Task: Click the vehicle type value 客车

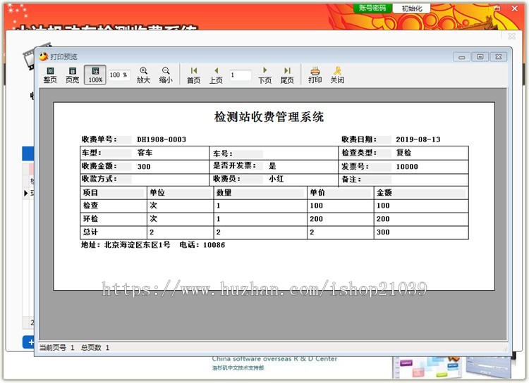Action: point(145,153)
